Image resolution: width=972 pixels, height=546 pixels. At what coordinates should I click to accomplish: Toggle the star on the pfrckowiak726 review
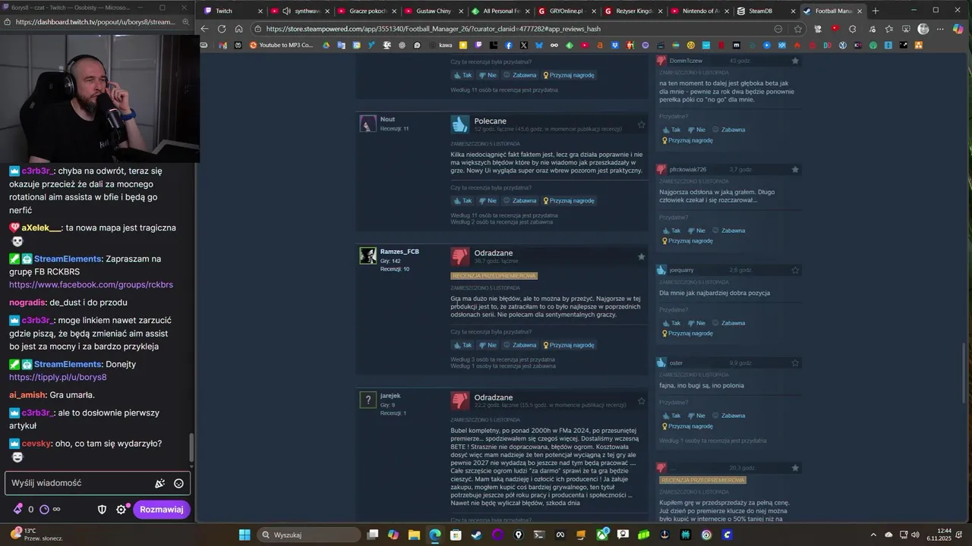(x=795, y=170)
